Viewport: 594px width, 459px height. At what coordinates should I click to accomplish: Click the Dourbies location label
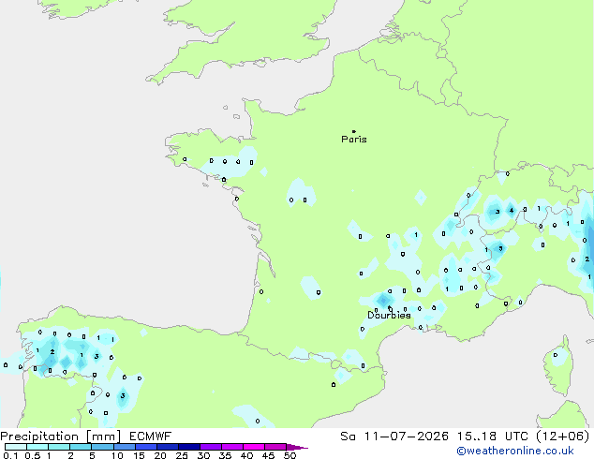pos(389,315)
